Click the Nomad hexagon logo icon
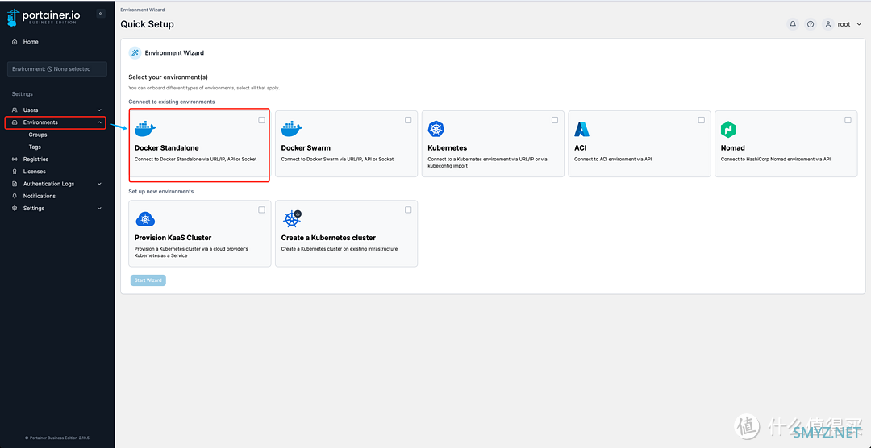This screenshot has height=448, width=871. (x=728, y=129)
